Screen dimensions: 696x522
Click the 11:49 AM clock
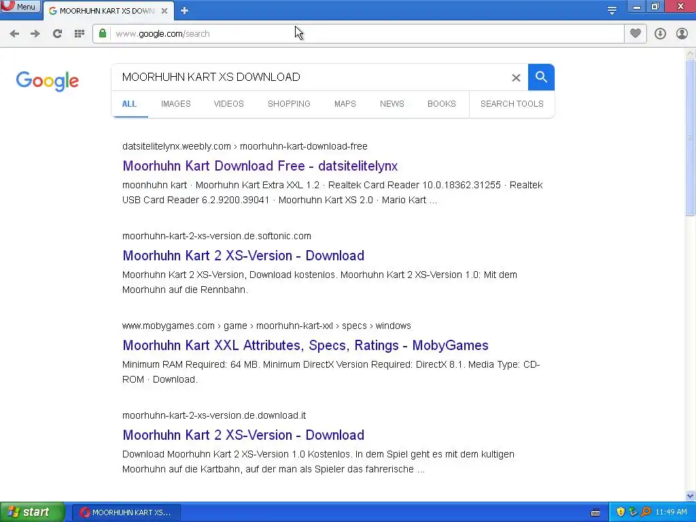671,512
